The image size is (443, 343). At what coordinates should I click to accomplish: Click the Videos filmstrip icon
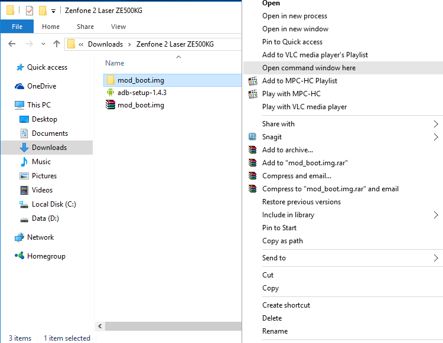[x=24, y=190]
